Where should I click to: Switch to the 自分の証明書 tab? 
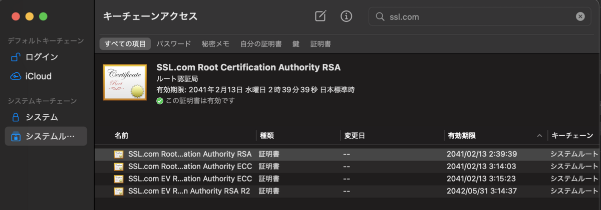[x=261, y=44]
